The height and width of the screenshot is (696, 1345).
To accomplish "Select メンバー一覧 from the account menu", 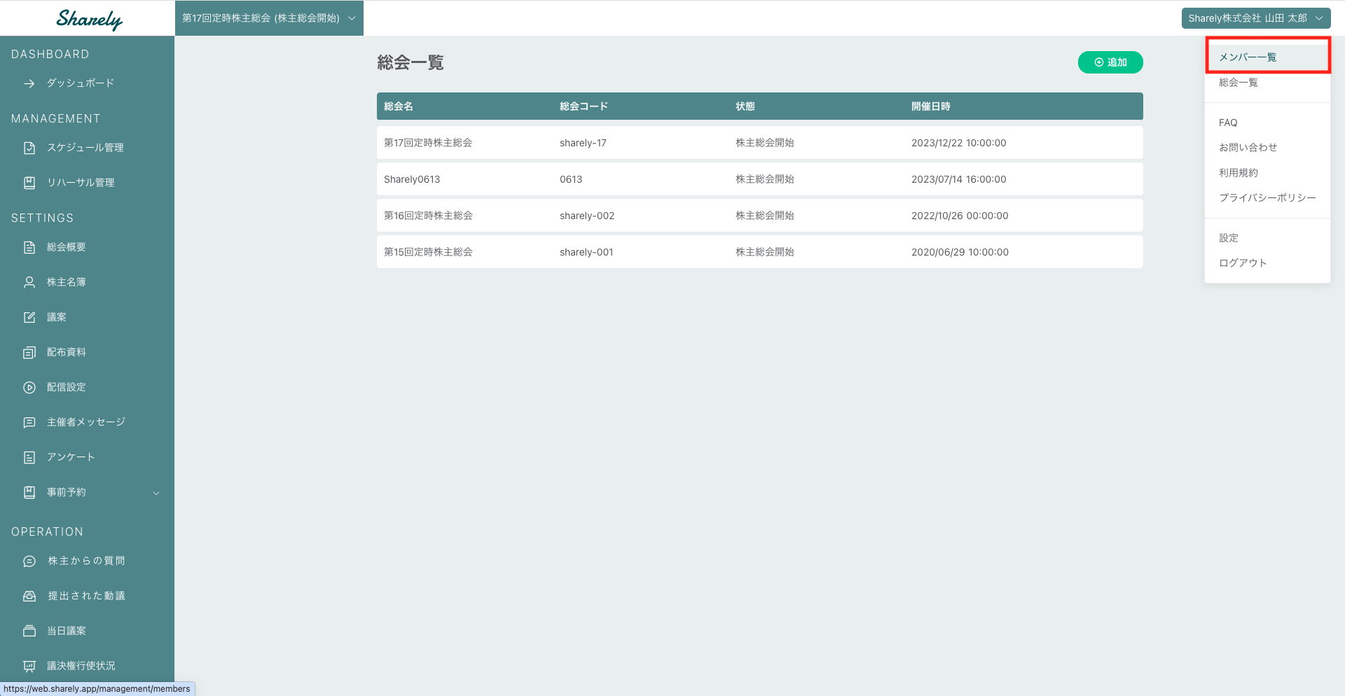I will click(x=1248, y=57).
